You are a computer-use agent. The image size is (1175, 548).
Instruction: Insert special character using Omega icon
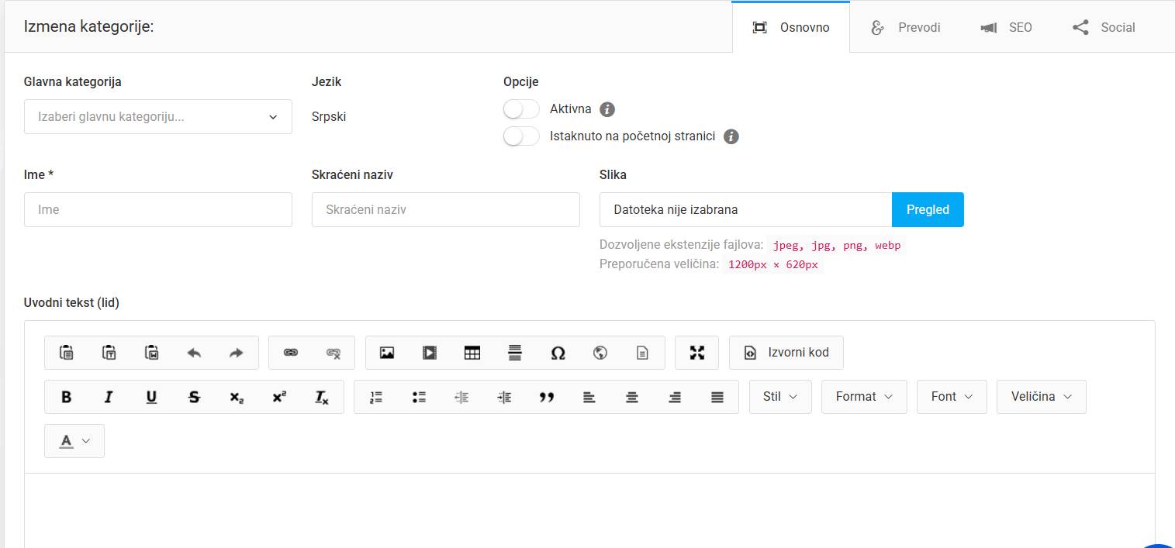pyautogui.click(x=558, y=353)
